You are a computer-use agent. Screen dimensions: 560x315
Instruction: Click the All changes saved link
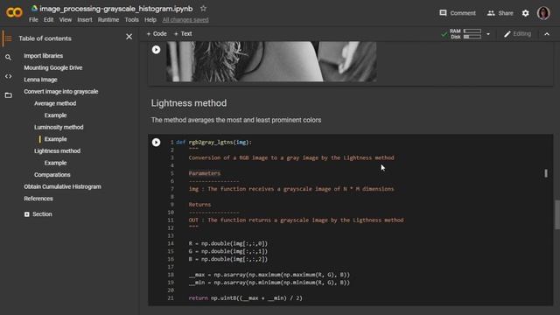tap(185, 20)
